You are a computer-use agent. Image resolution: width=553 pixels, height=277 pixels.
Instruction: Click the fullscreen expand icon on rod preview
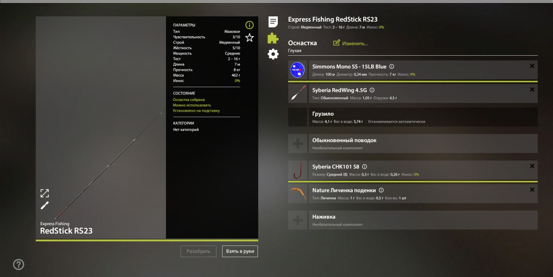(44, 193)
